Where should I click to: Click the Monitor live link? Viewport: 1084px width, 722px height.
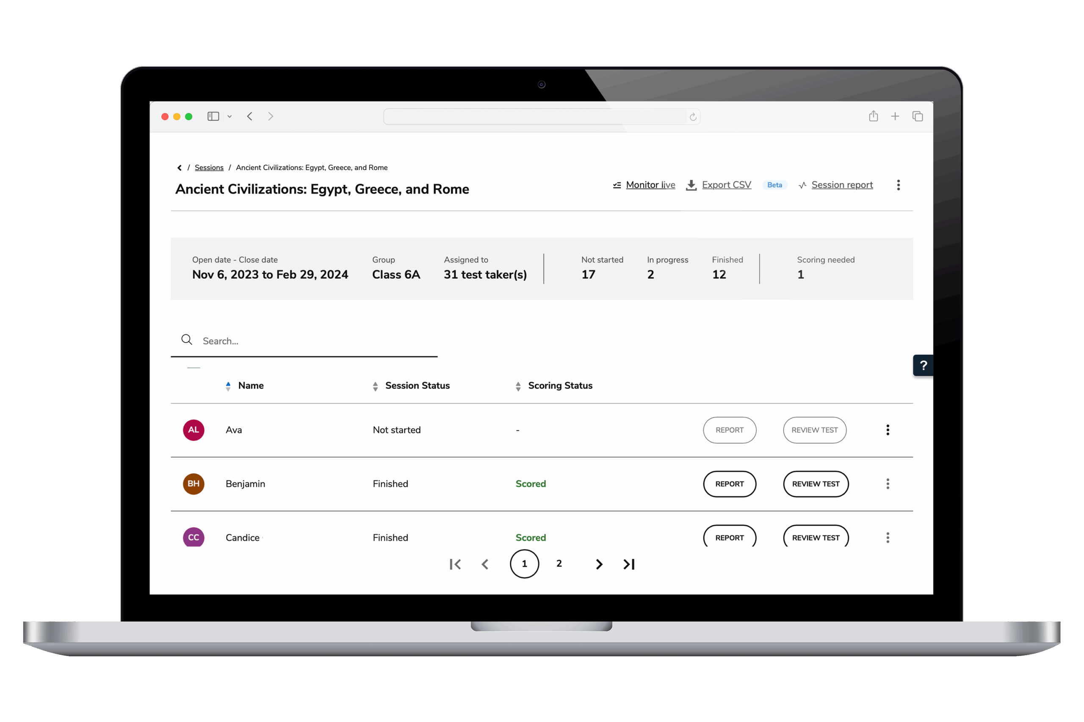click(650, 185)
